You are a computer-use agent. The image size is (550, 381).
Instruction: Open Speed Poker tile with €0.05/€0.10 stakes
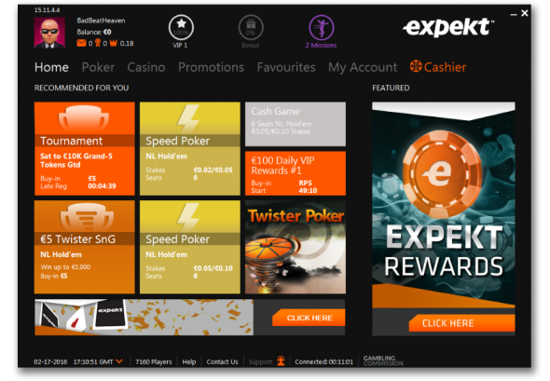190,247
